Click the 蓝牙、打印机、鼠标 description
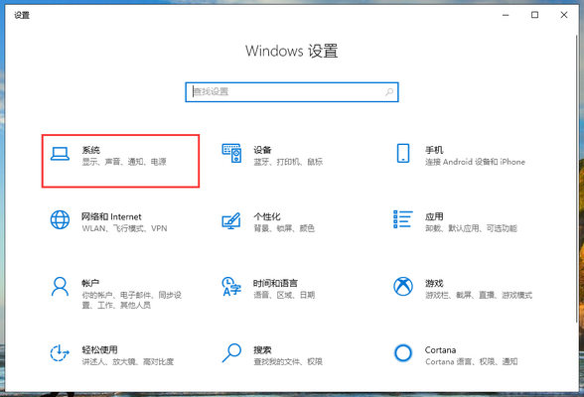This screenshot has height=397, width=584. (x=288, y=162)
